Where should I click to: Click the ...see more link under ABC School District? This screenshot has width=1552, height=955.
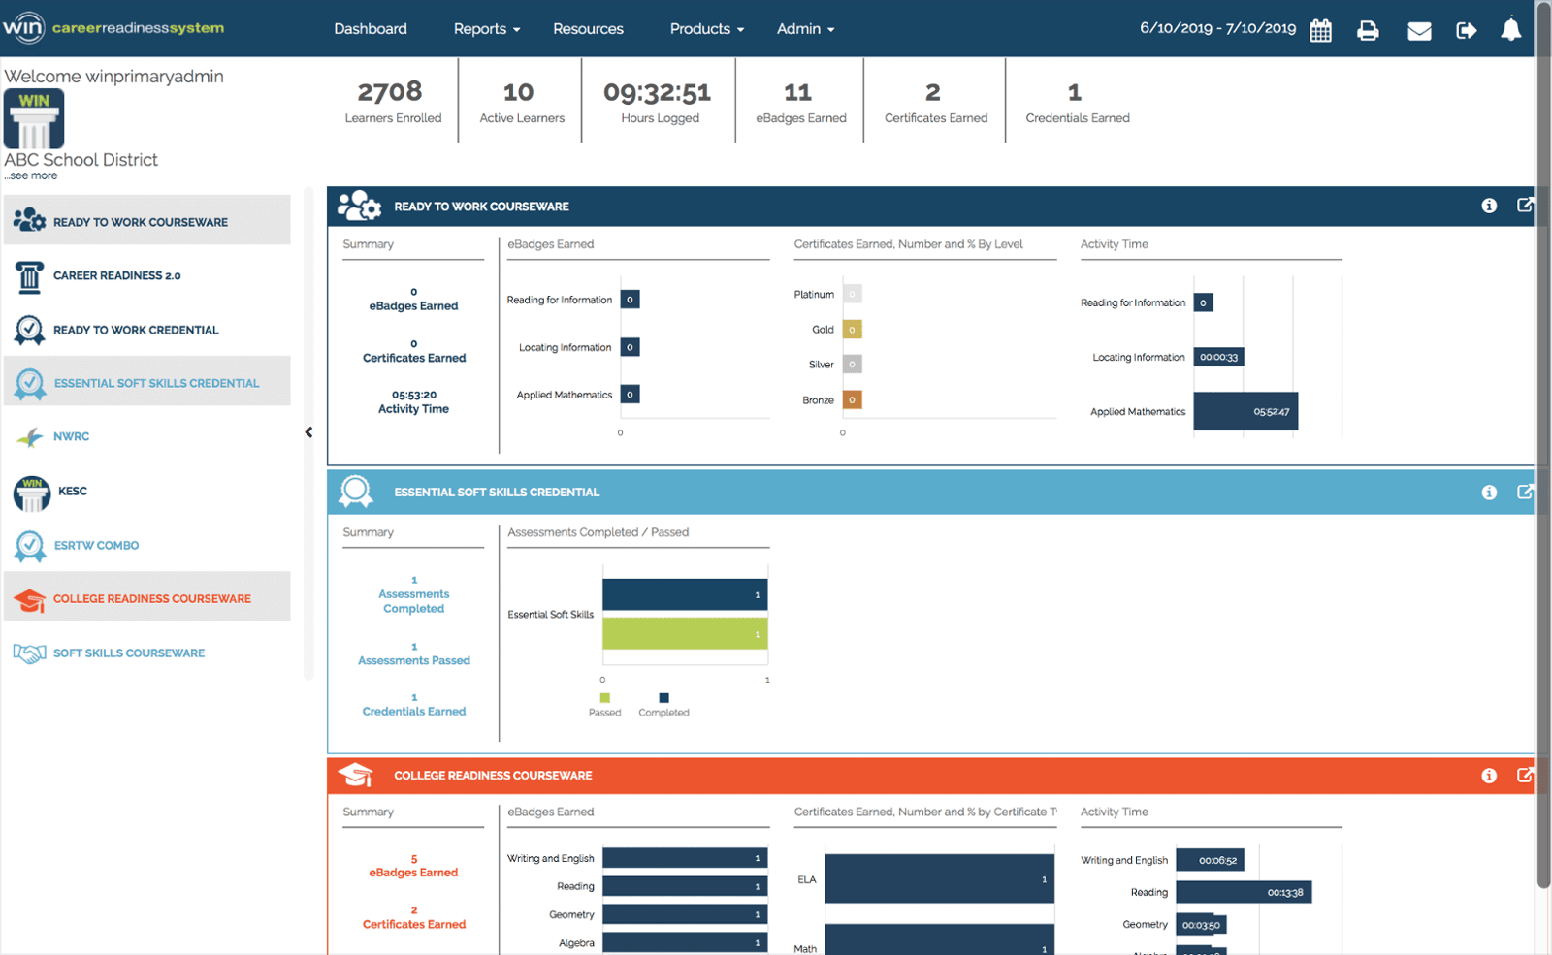30,175
